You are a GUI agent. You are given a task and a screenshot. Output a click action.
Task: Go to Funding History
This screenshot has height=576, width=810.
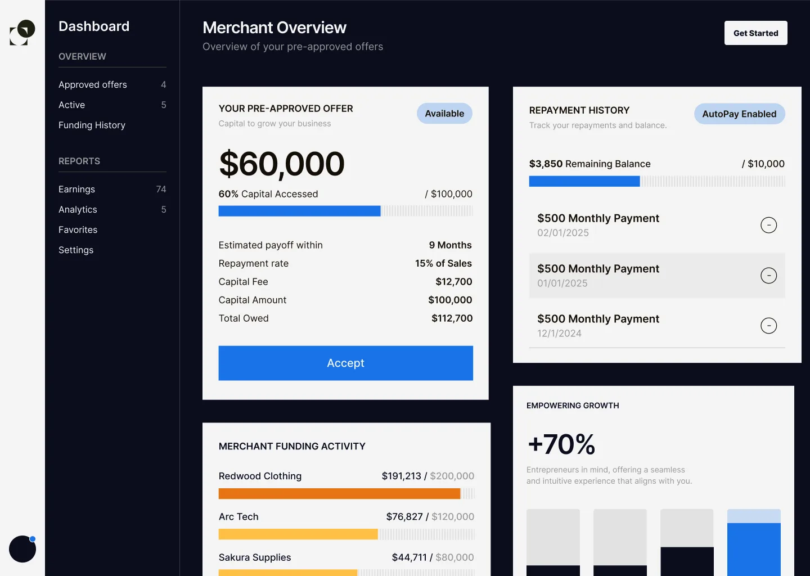coord(92,125)
